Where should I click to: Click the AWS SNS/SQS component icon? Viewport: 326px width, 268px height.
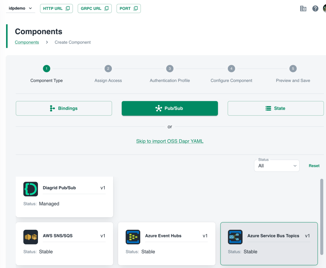click(31, 237)
